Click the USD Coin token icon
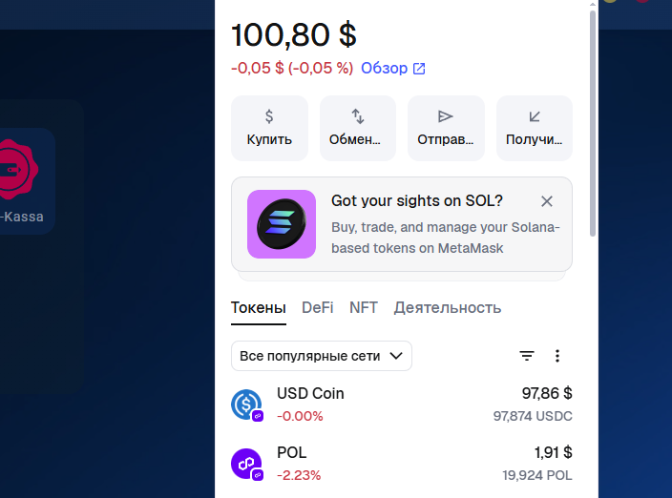Screen dimensions: 672x498 [x=246, y=405]
